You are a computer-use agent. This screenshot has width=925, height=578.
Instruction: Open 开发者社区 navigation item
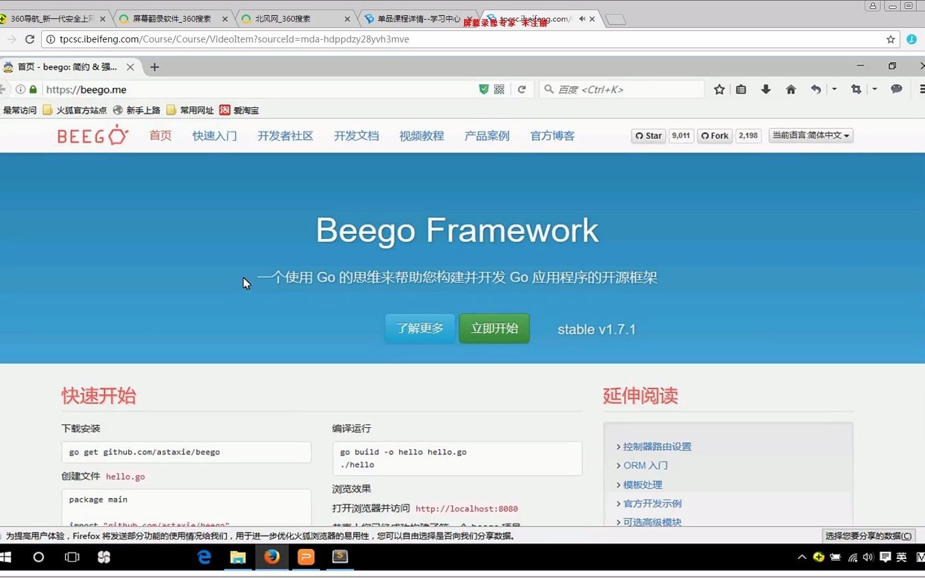(285, 136)
